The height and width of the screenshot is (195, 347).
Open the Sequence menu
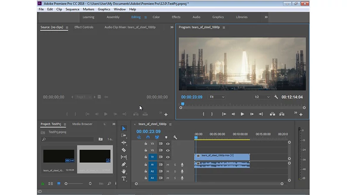click(x=72, y=9)
